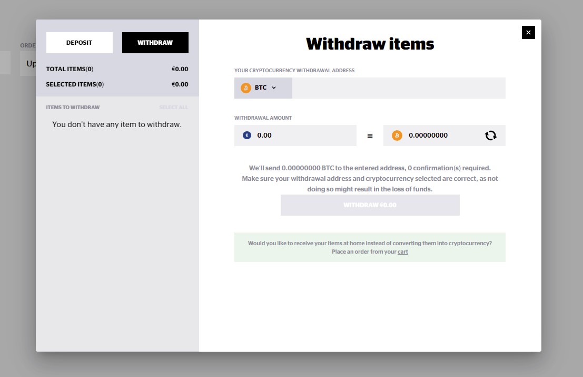The image size is (583, 377).
Task: Click the orange Bitcoin icon in currency selector
Action: 245,88
